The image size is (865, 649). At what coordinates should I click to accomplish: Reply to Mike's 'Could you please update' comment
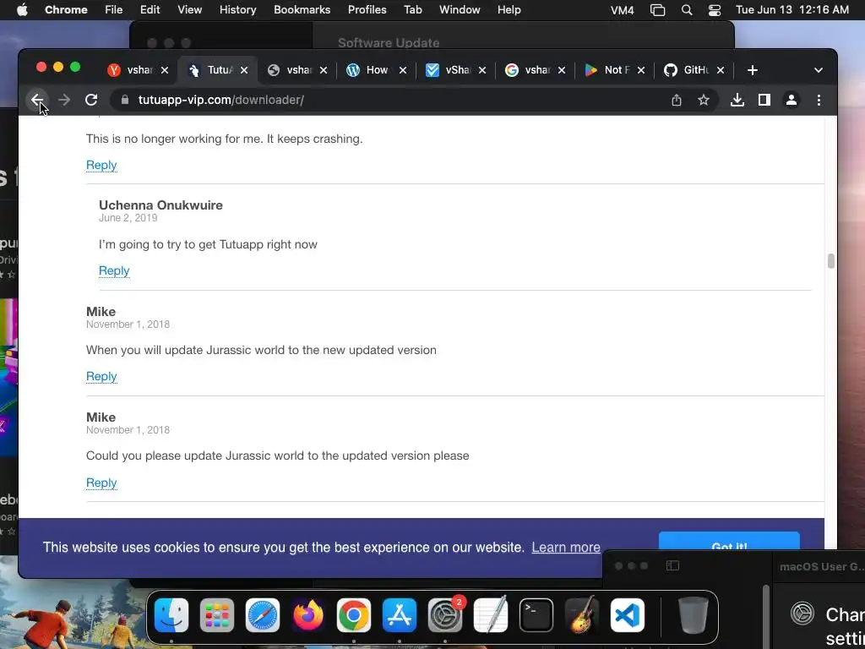(x=101, y=483)
